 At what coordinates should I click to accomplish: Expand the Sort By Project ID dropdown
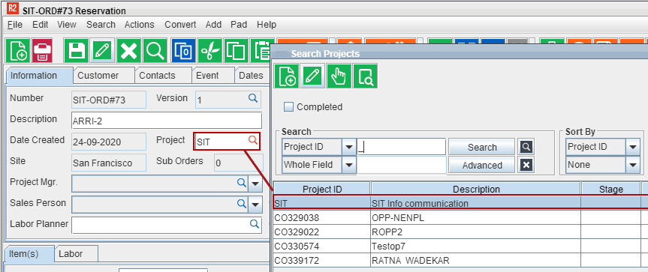click(x=633, y=147)
